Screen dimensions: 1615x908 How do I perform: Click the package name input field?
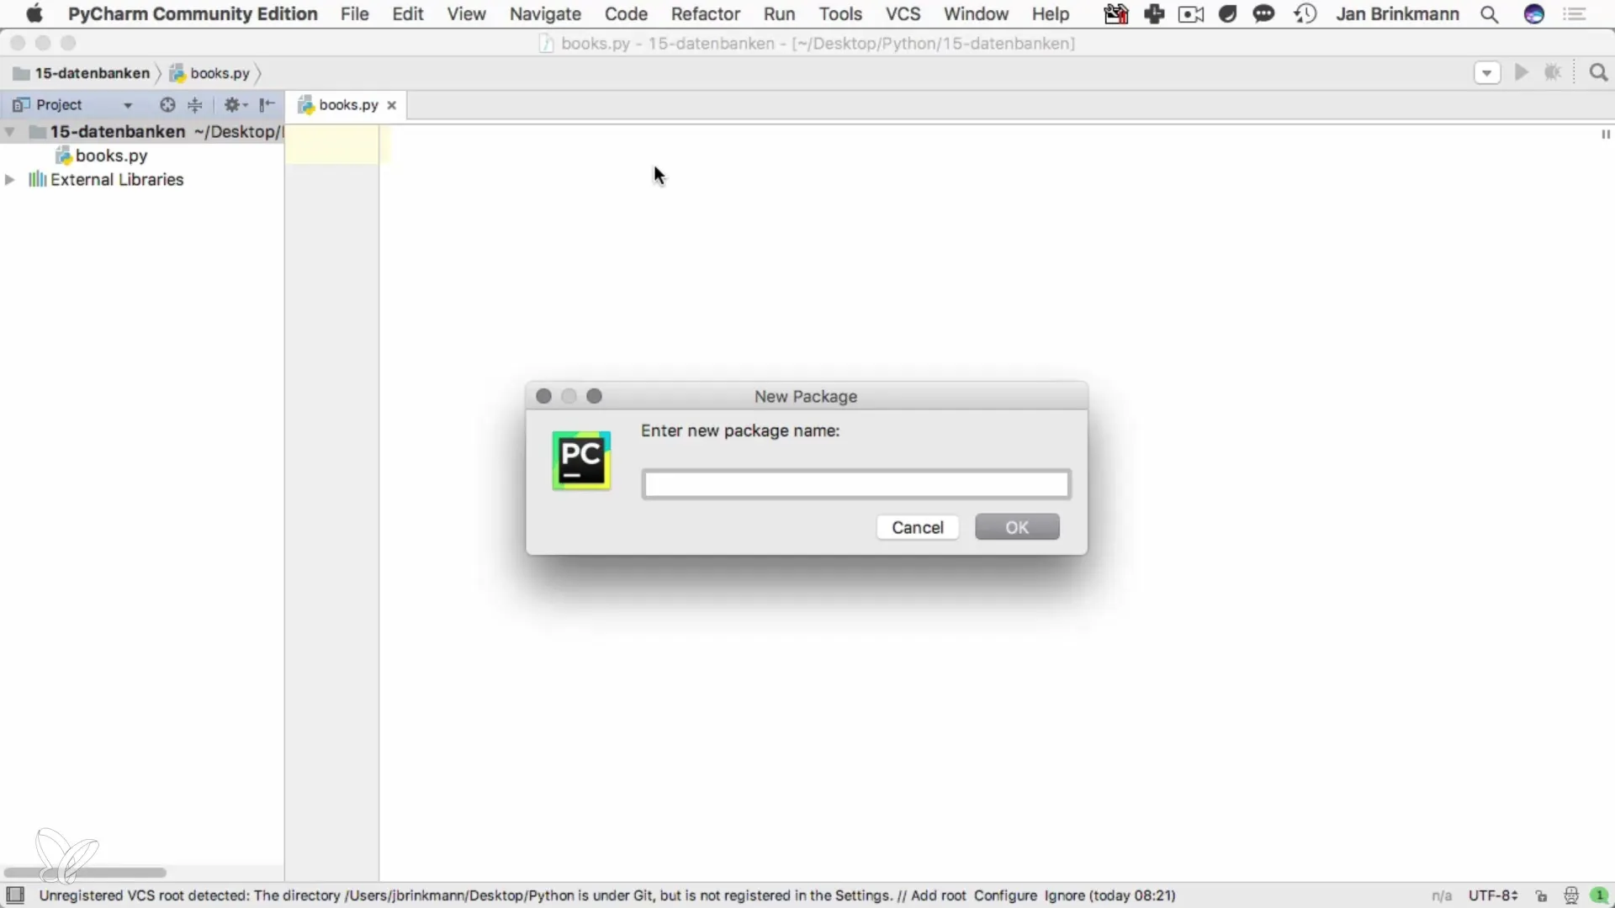pyautogui.click(x=855, y=484)
